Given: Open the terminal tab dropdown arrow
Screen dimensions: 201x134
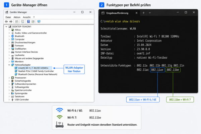Looking at the screenshot, I should point(150,13).
